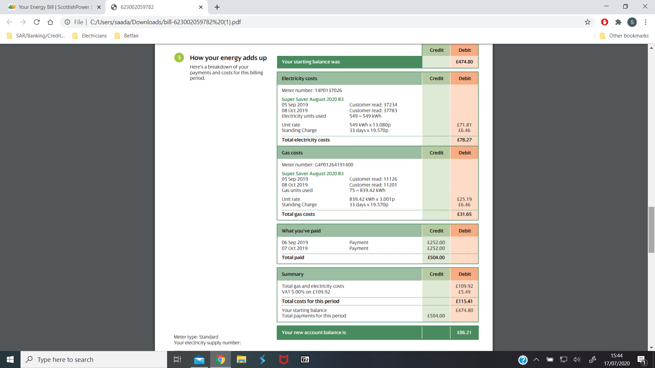Open a new browser tab
Image resolution: width=655 pixels, height=368 pixels.
coord(217,7)
